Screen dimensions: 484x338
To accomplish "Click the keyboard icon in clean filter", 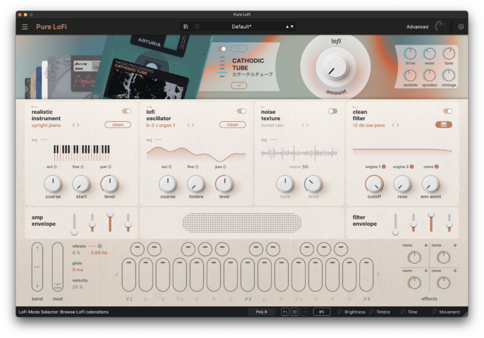I will click(444, 124).
